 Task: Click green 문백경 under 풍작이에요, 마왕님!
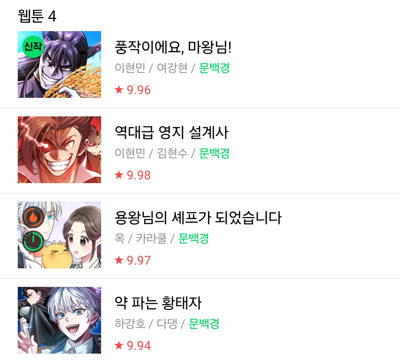214,68
